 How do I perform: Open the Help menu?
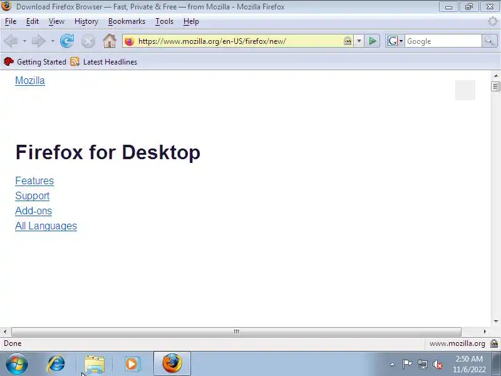click(191, 21)
